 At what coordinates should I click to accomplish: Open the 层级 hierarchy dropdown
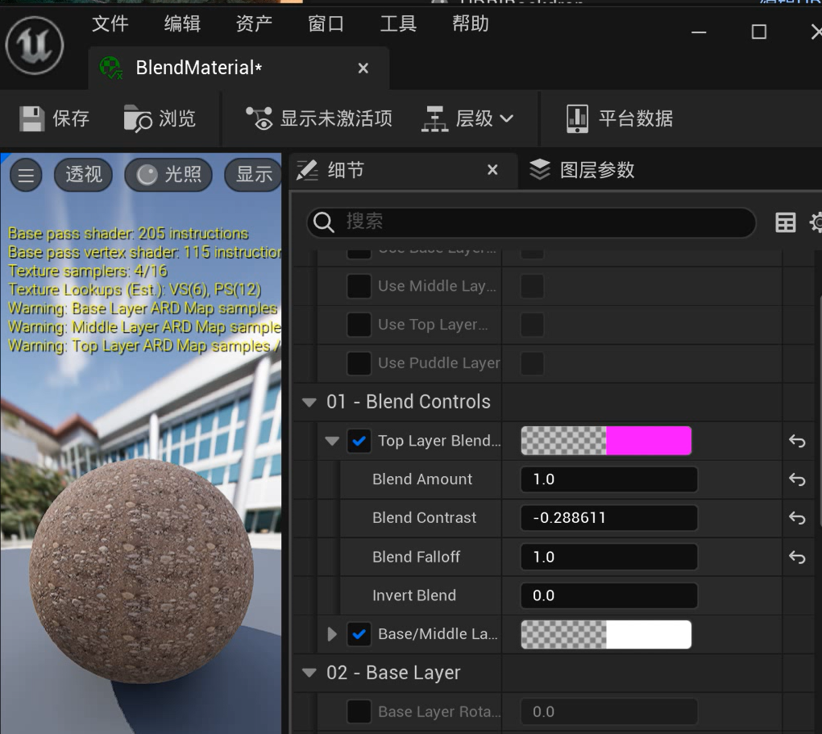(467, 118)
